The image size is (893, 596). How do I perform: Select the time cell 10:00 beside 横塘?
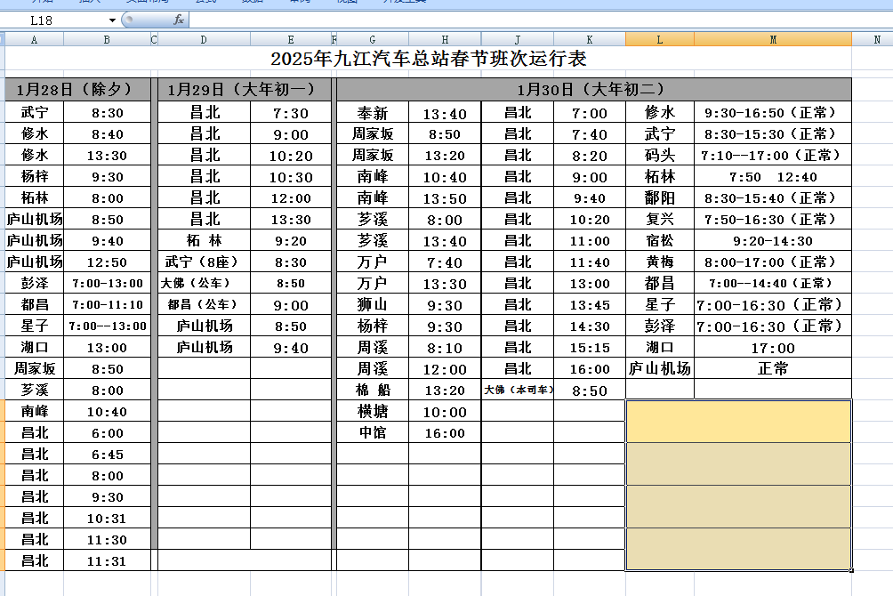(x=445, y=411)
